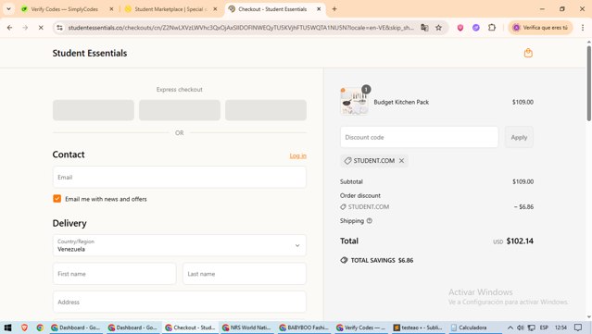Image resolution: width=592 pixels, height=334 pixels.
Task: Click the browser address bar URL
Action: pos(241,28)
